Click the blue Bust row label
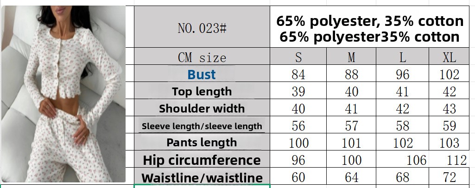Screen dimensions: 475x188 click(x=202, y=75)
